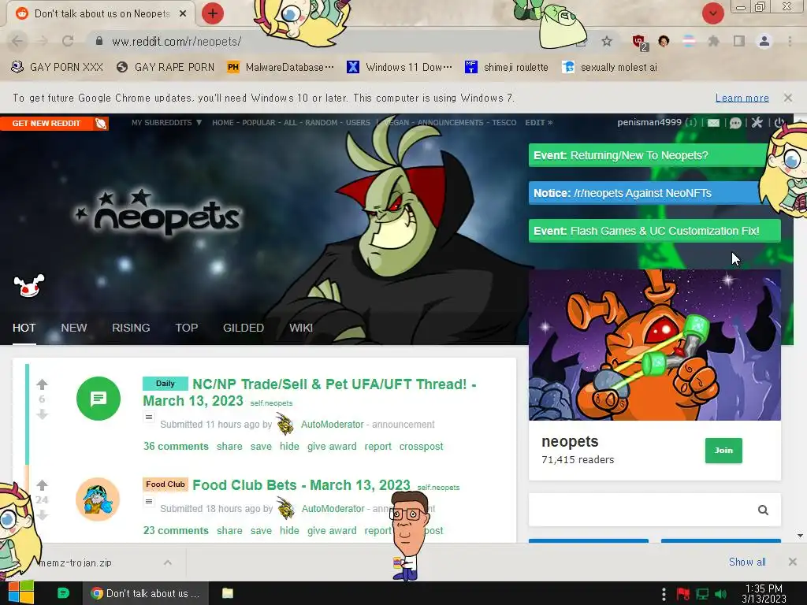Open the Chrome three-dot menu
The height and width of the screenshot is (605, 807).
pos(790,41)
